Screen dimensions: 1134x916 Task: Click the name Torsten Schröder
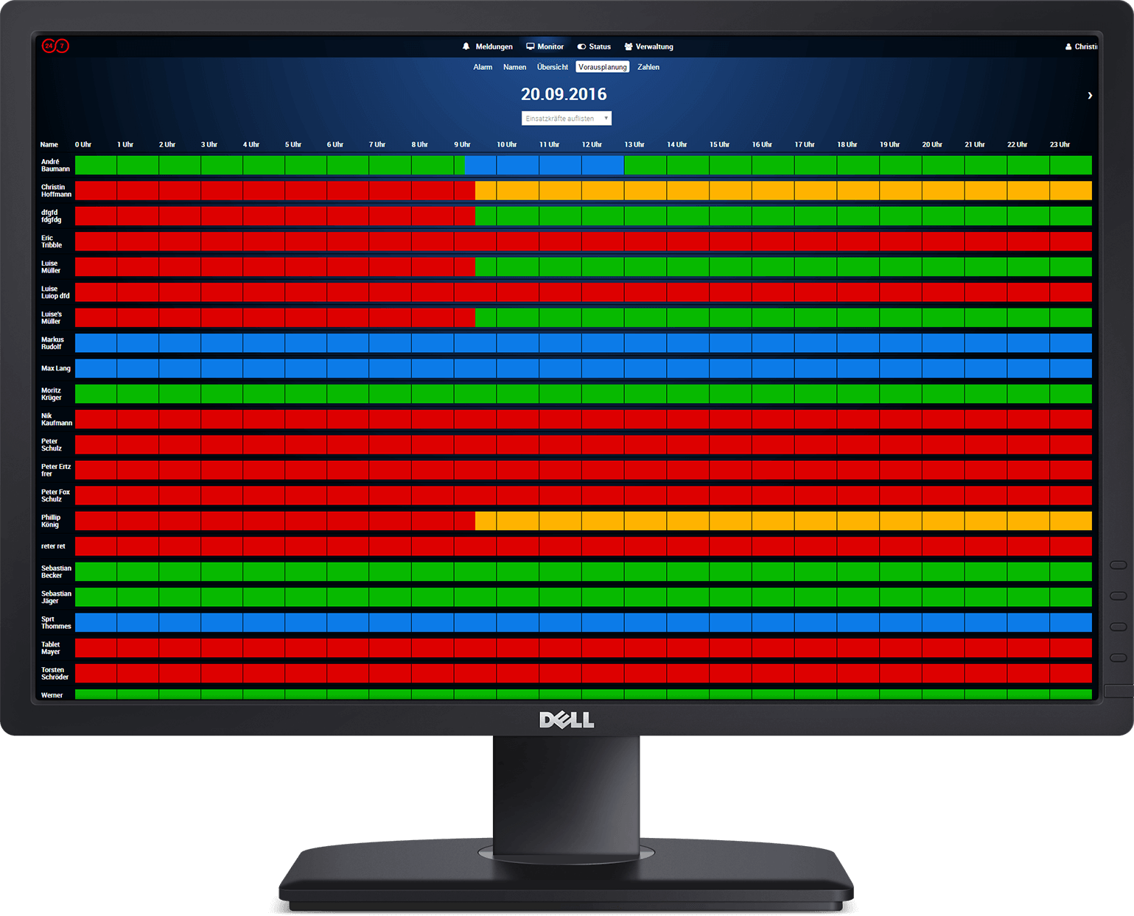click(x=55, y=674)
